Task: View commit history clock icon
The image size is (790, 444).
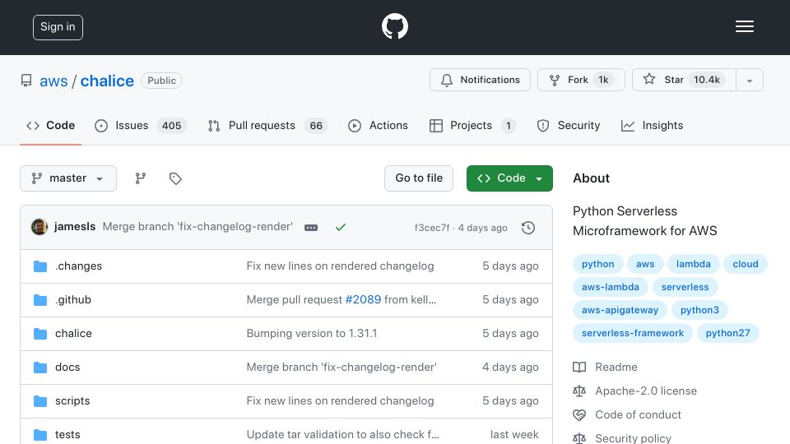Action: (528, 228)
